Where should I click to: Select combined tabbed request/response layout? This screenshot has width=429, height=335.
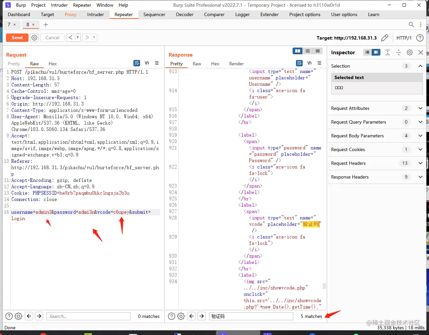pyautogui.click(x=317, y=51)
